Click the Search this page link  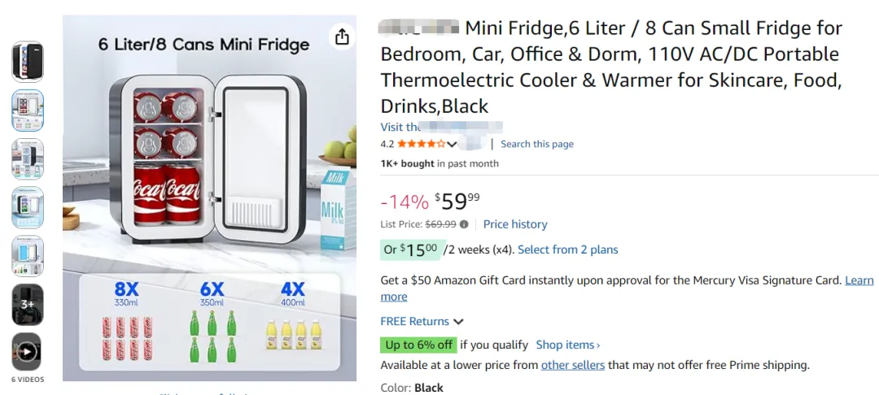536,144
